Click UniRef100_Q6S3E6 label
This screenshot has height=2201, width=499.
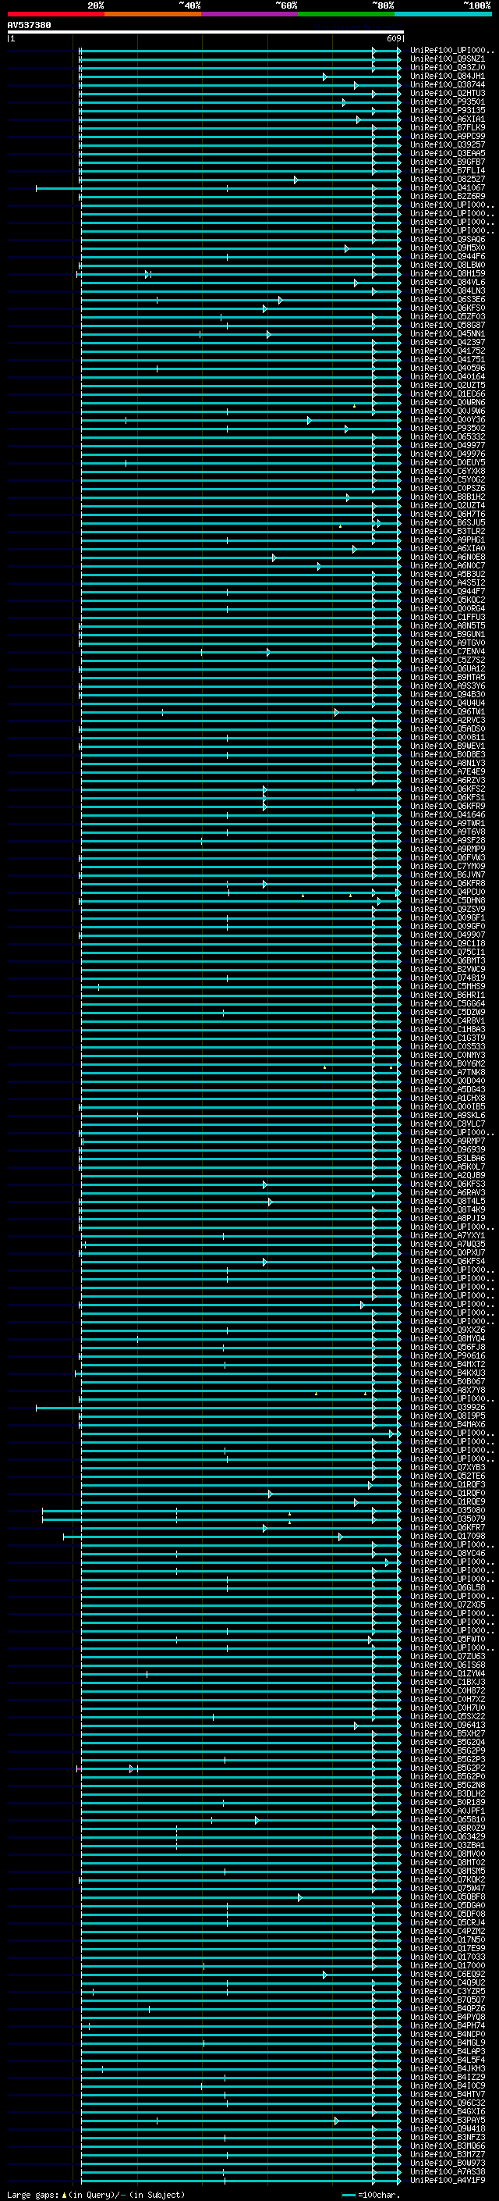point(448,299)
